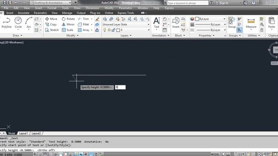
Task: Open the Dimension menu
Action: click(93, 8)
